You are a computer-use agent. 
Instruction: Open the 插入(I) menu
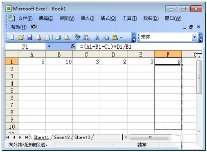[x=88, y=18]
